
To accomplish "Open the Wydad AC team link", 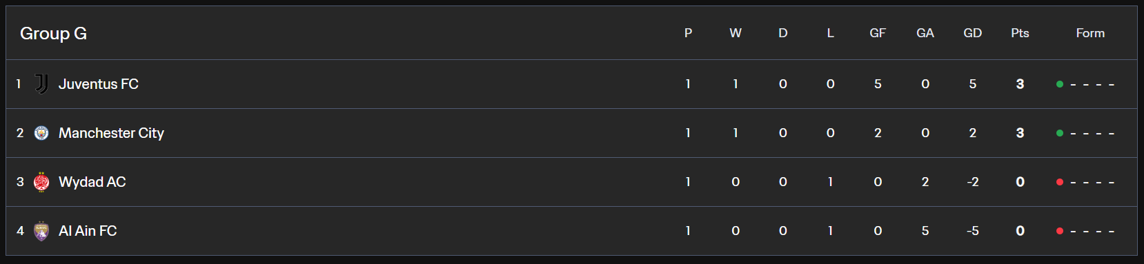I will tap(92, 182).
